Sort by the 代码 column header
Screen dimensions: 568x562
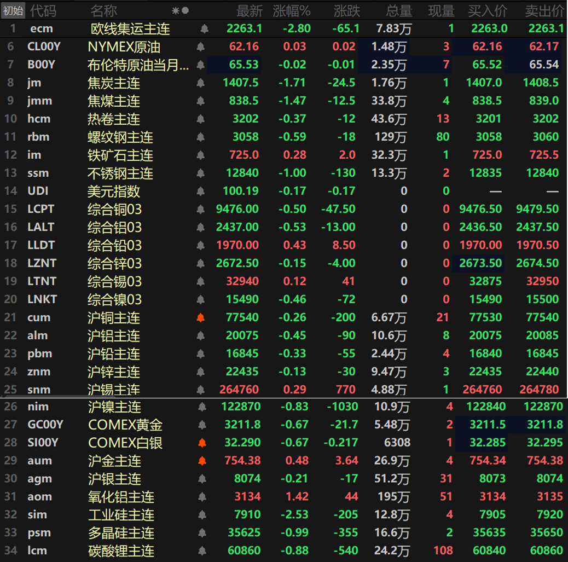click(x=43, y=11)
